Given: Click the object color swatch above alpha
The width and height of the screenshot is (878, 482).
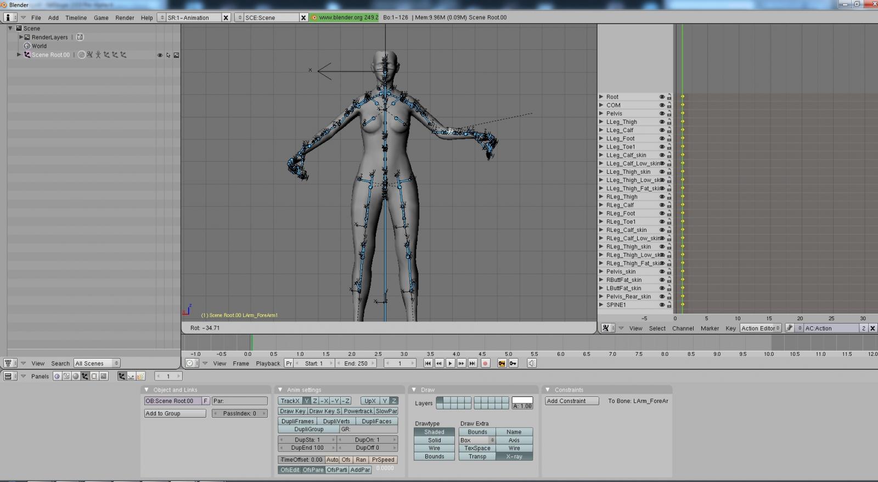Looking at the screenshot, I should point(522,400).
